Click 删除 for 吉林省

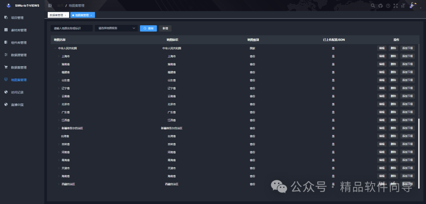coord(393,144)
